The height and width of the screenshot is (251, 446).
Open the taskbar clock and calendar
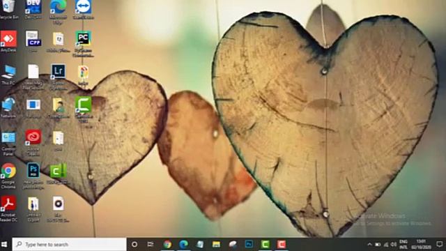point(421,244)
